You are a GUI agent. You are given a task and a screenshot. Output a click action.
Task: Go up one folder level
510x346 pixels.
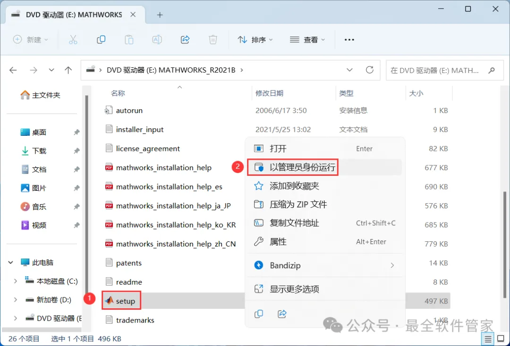[x=68, y=70]
